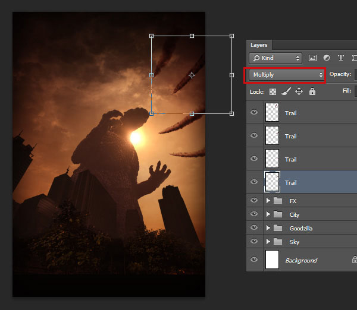
Task: Select the topmost Trail layer name
Action: click(291, 113)
